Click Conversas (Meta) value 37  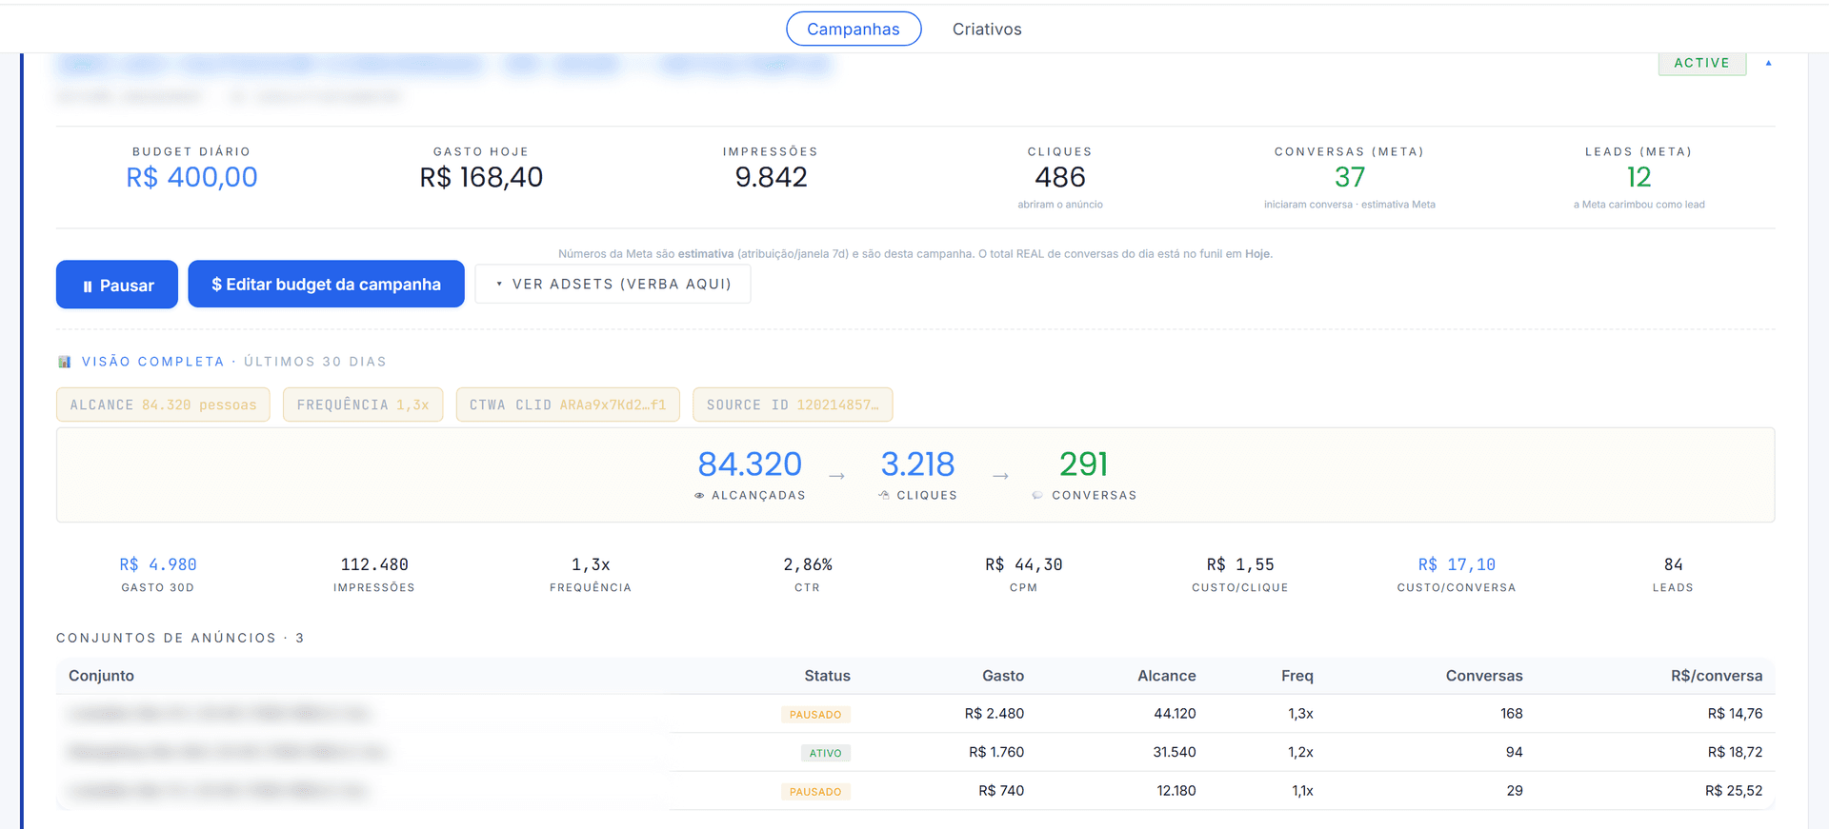click(x=1350, y=177)
